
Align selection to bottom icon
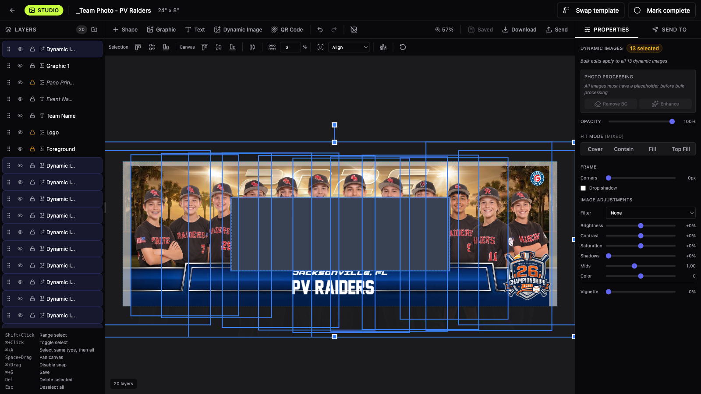(x=166, y=47)
